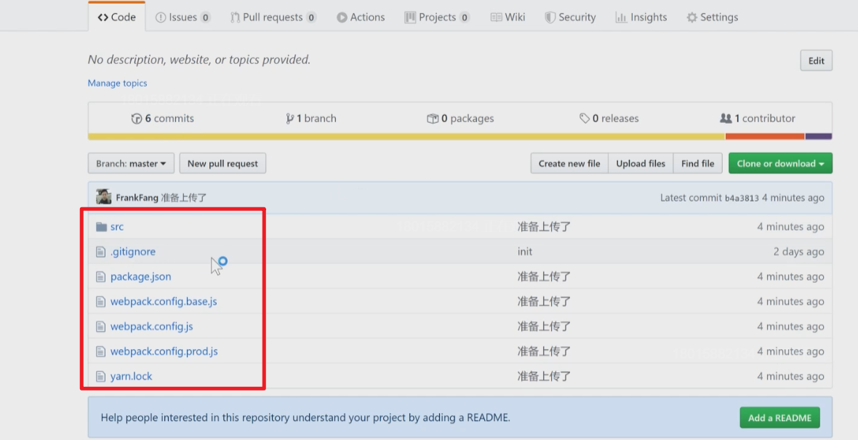The image size is (858, 440).
Task: Open webpack.config.base.js
Action: click(x=164, y=302)
